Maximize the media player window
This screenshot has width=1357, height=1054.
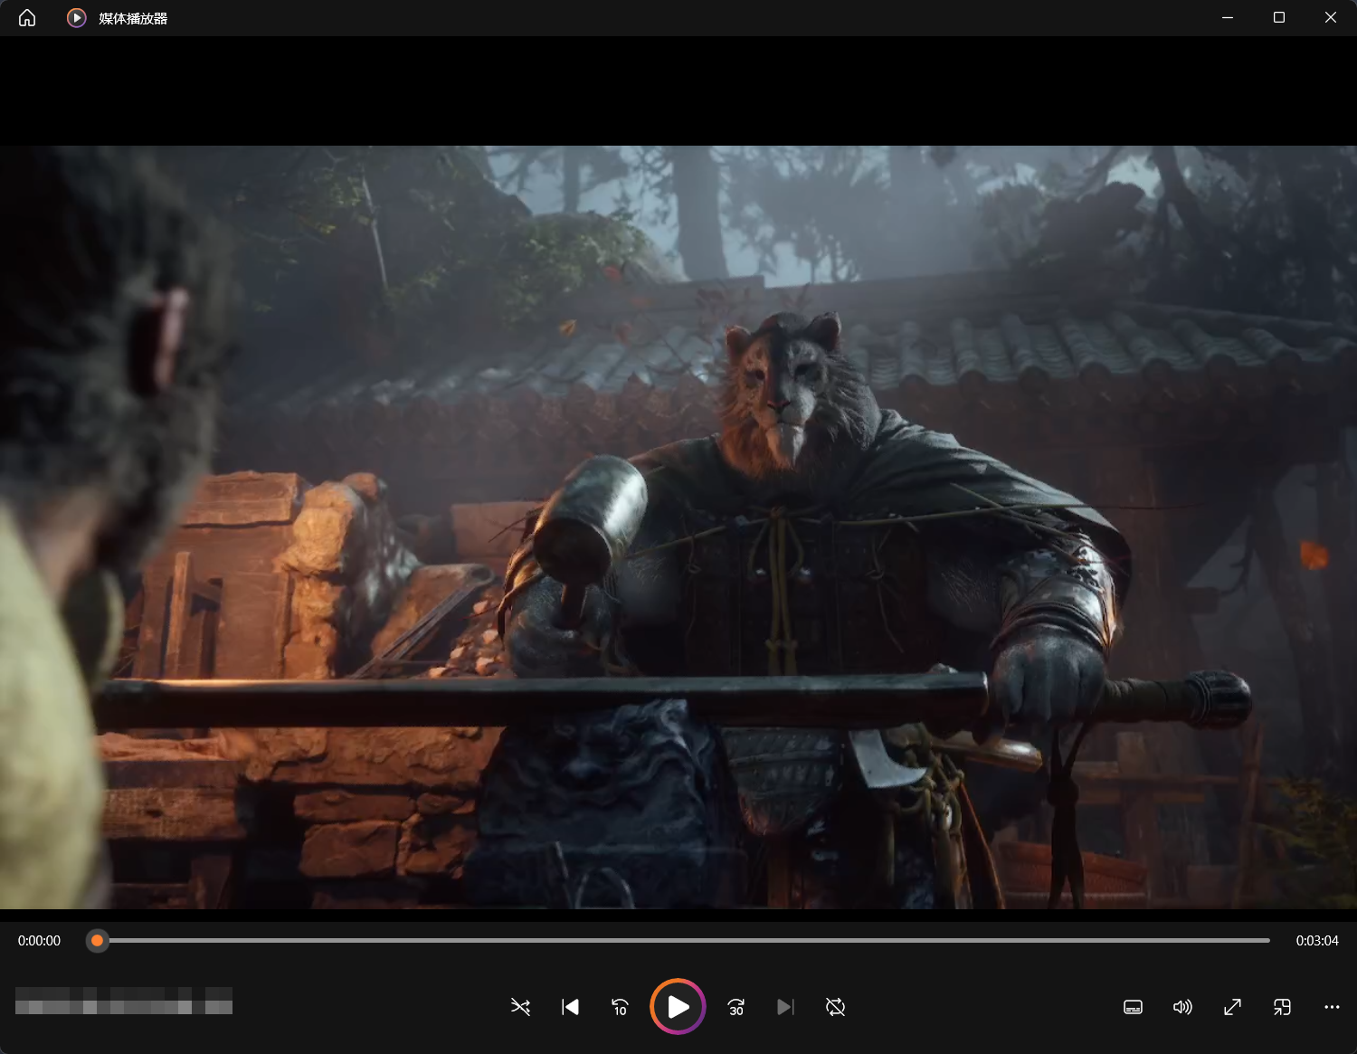(1279, 18)
